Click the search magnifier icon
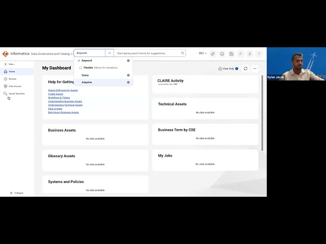The height and width of the screenshot is (244, 326). point(182,53)
